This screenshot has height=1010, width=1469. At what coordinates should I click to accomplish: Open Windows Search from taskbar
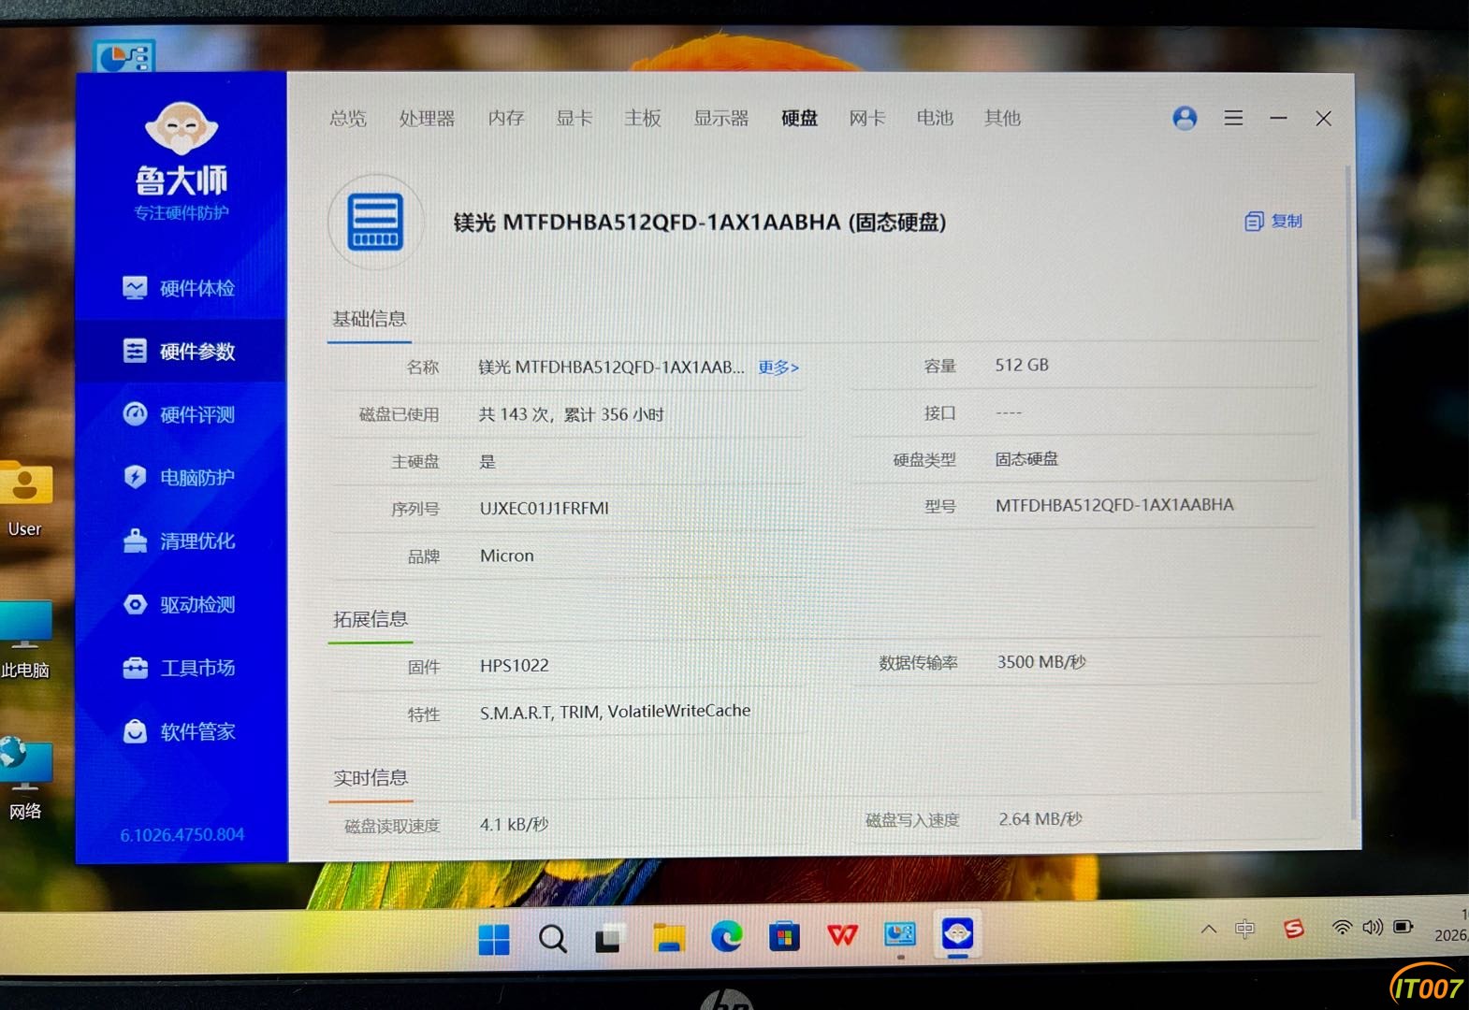tap(553, 938)
